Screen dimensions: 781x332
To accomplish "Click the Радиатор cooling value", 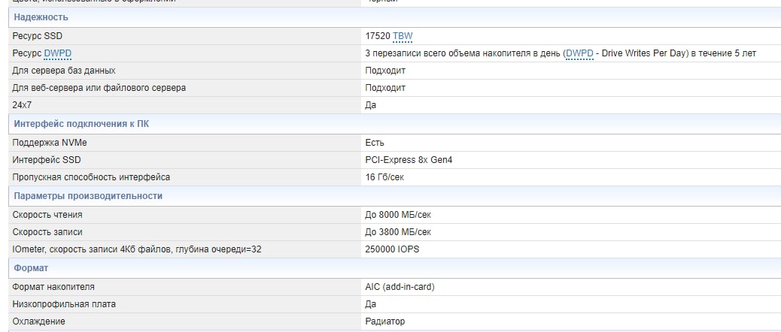I will [384, 321].
